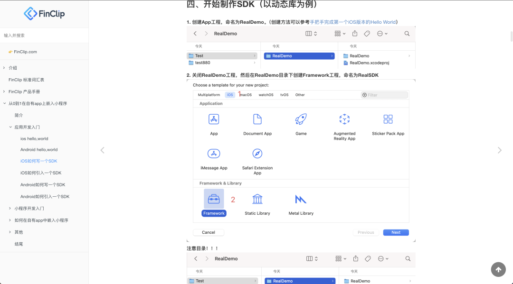513x284 pixels.
Task: Go to previous page with left arrow
Action: tap(102, 150)
